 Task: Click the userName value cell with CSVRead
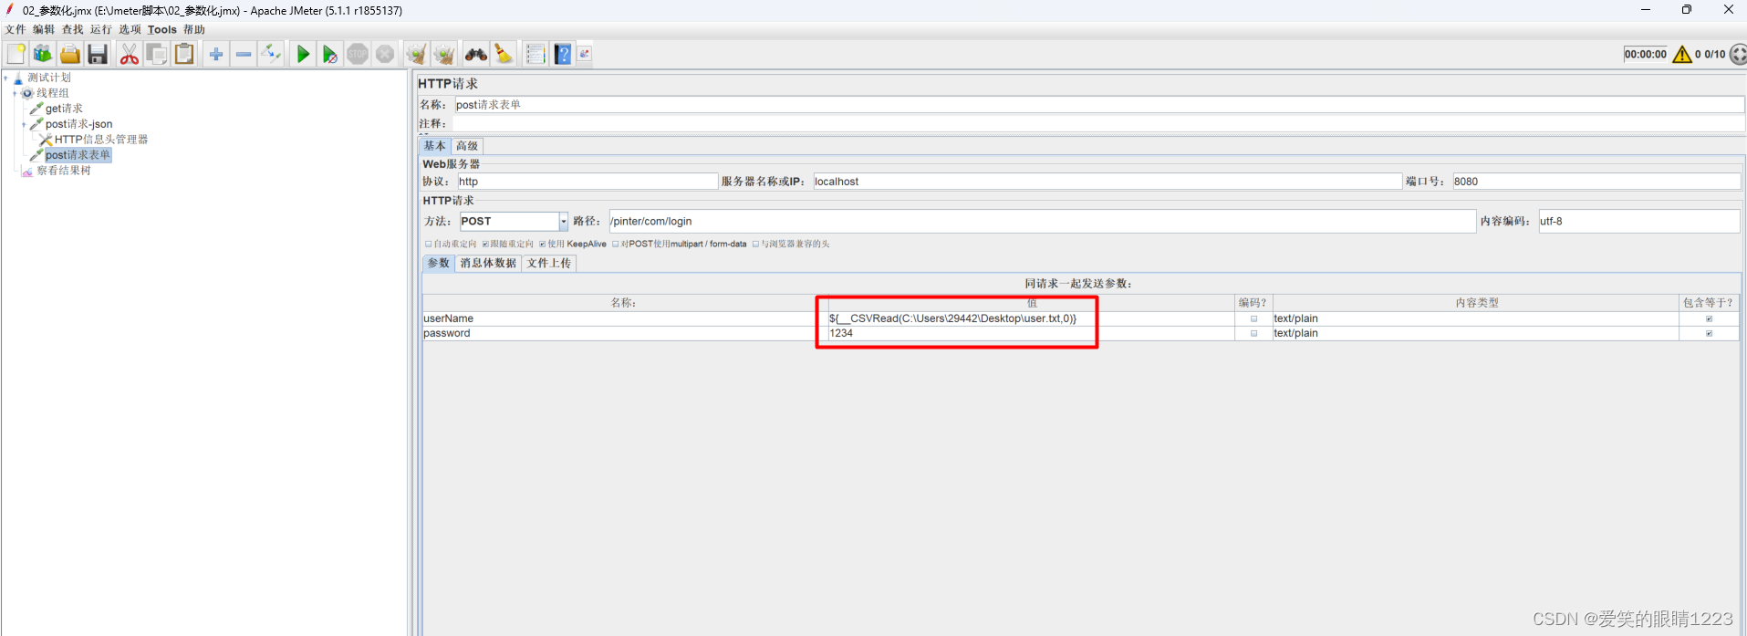click(1030, 318)
